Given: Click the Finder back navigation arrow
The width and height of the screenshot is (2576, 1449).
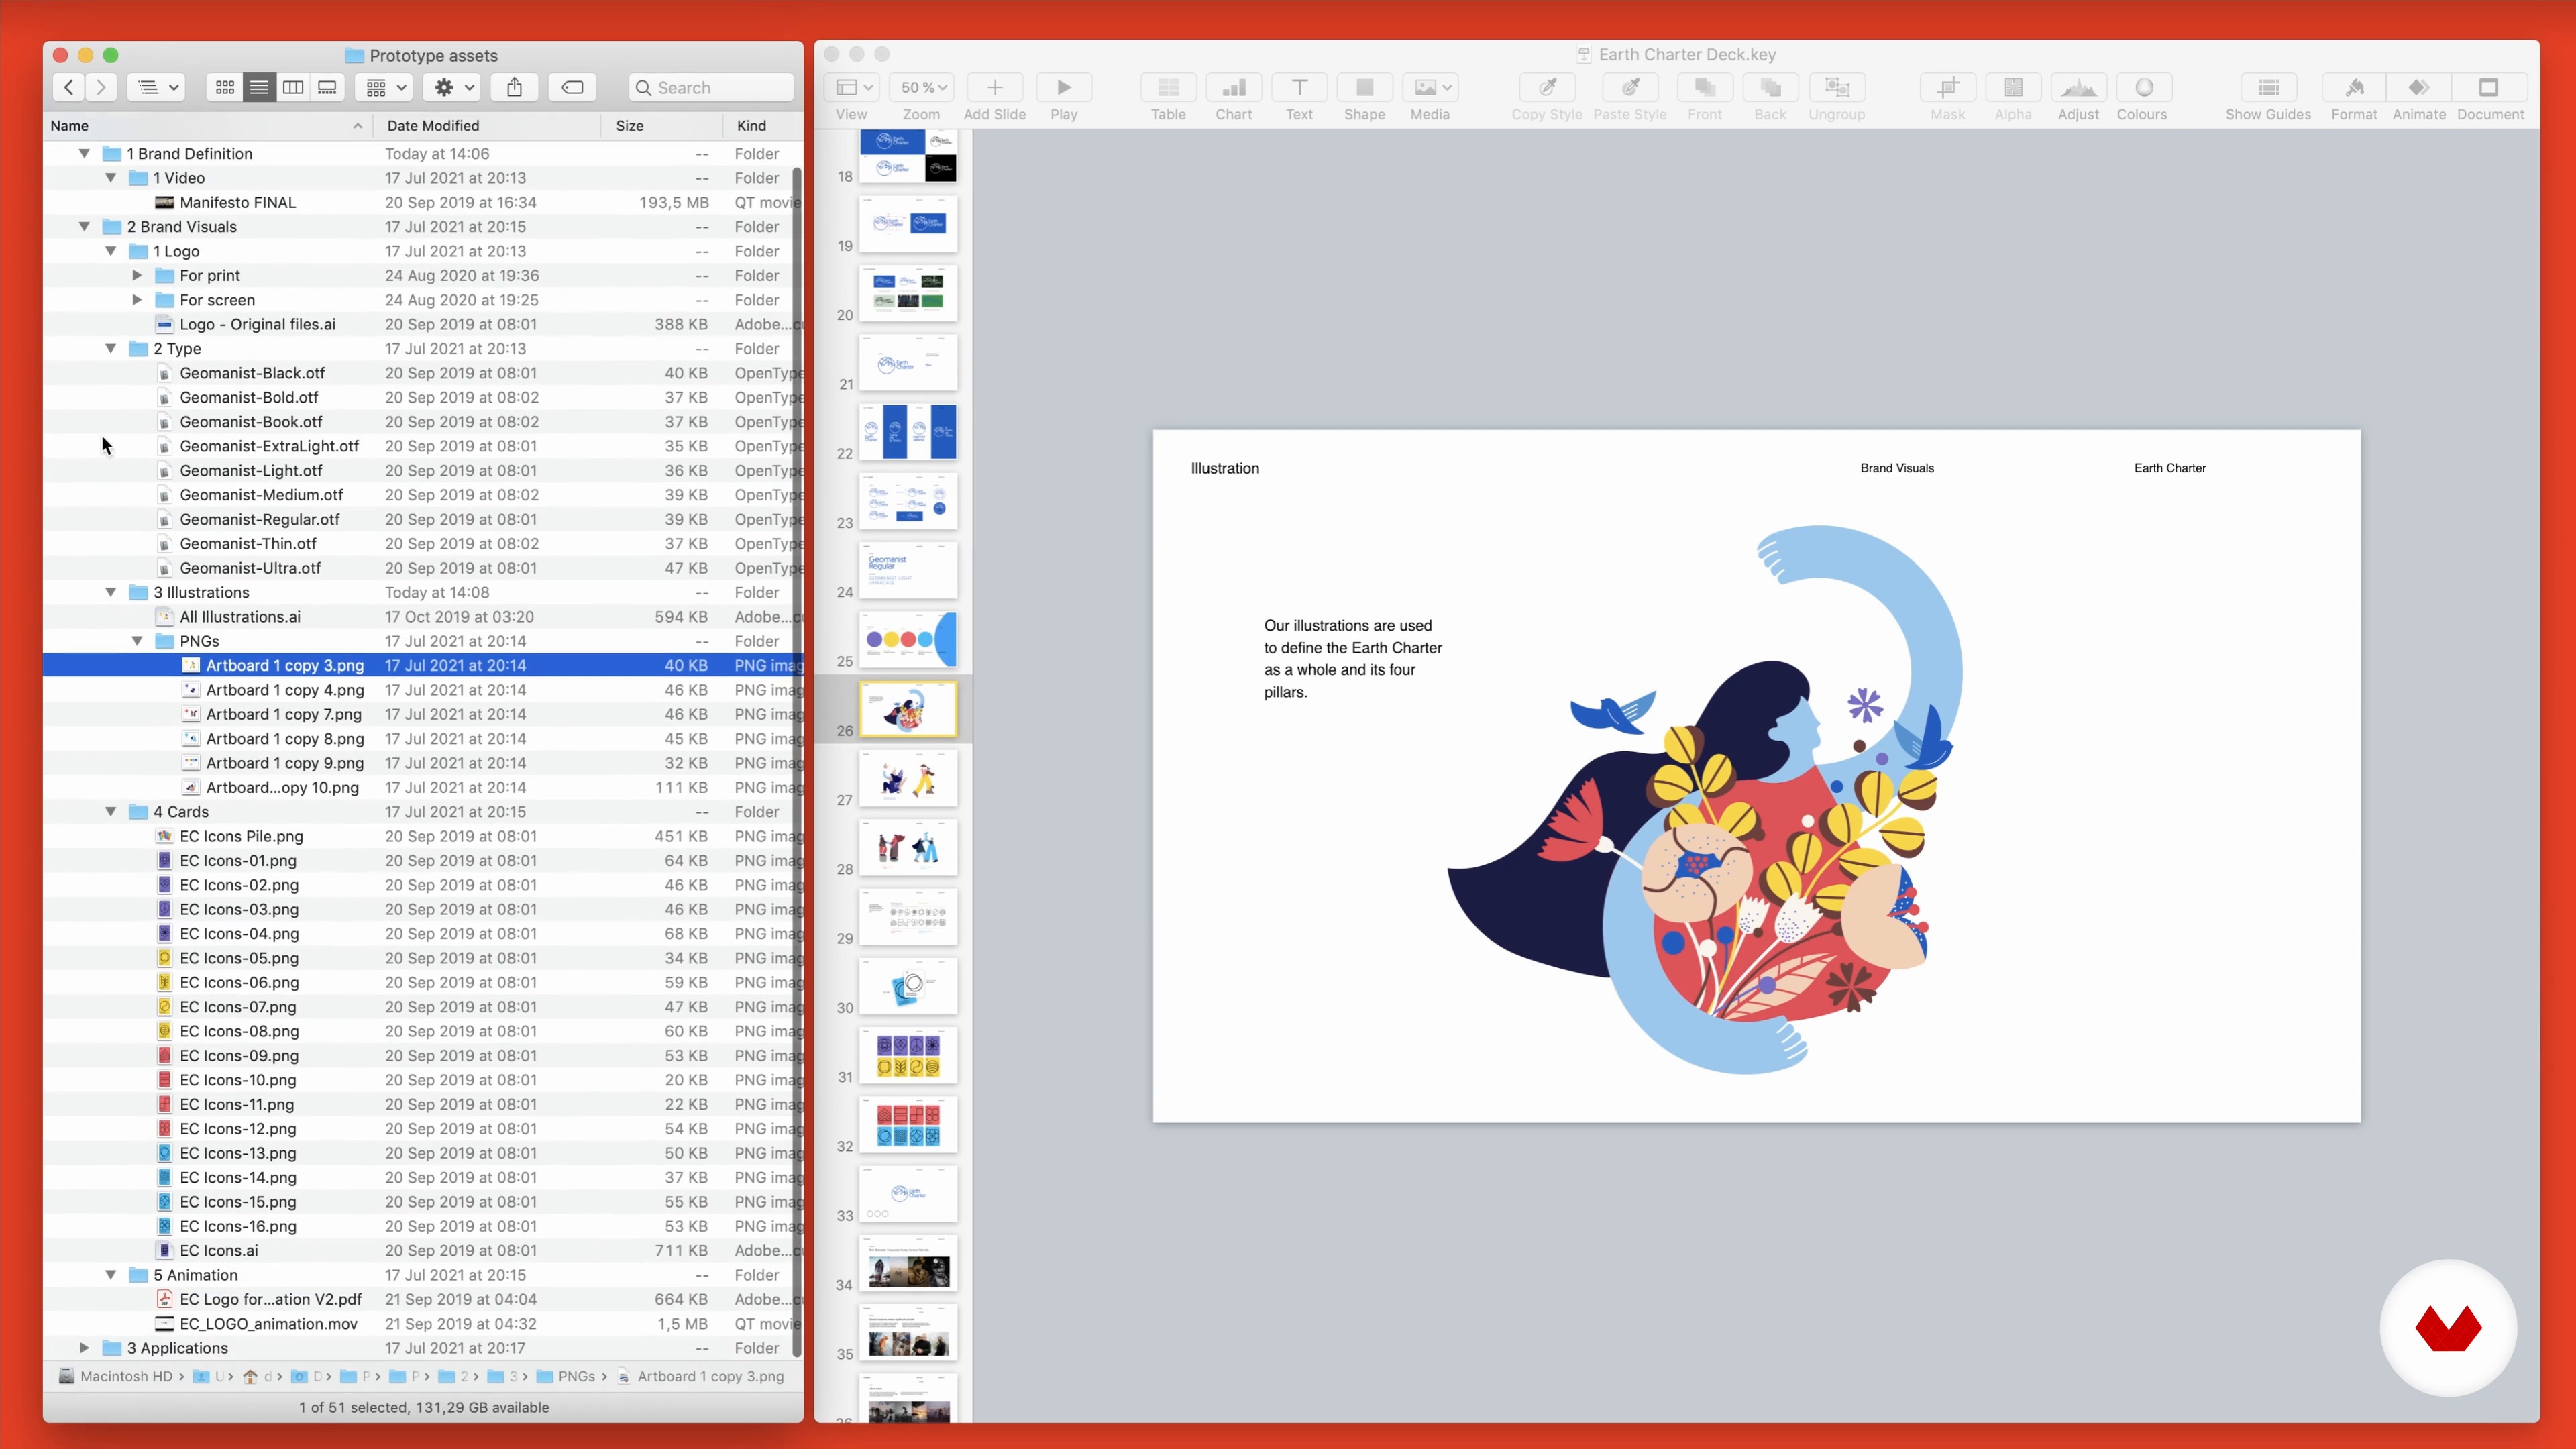Looking at the screenshot, I should 68,87.
